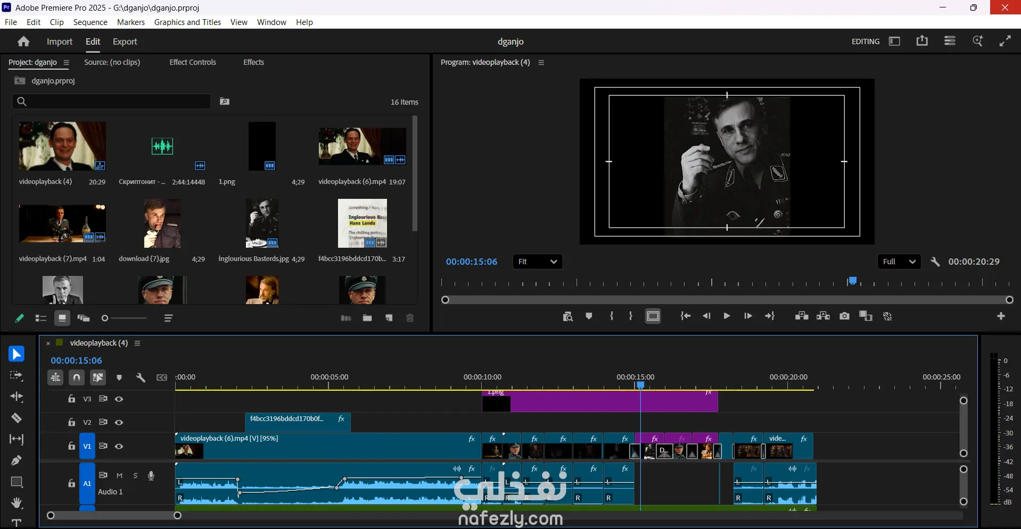Viewport: 1021px width, 529px height.
Task: Toggle full screen video output
Action: point(1005,41)
